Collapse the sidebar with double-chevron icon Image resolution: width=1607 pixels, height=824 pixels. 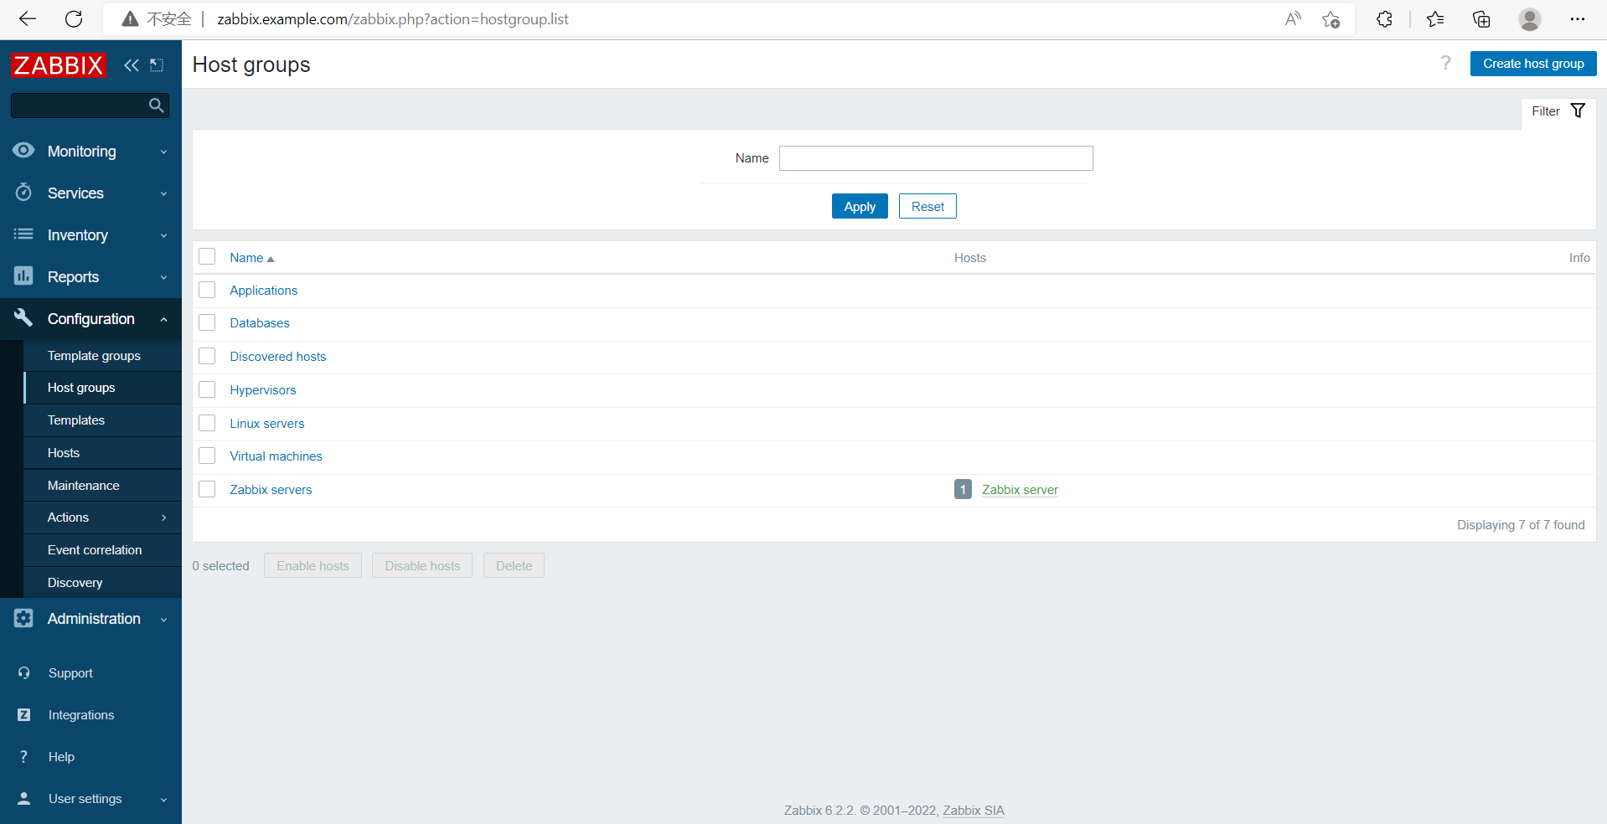click(132, 65)
